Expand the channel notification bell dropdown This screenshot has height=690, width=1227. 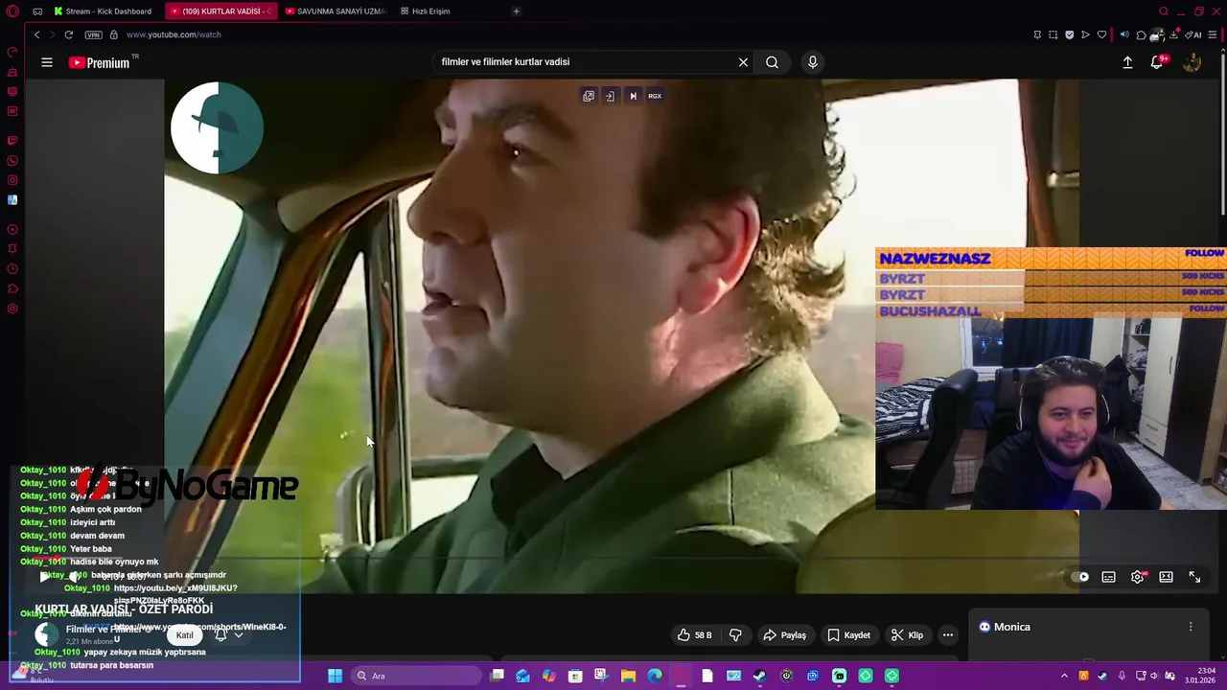(x=228, y=635)
